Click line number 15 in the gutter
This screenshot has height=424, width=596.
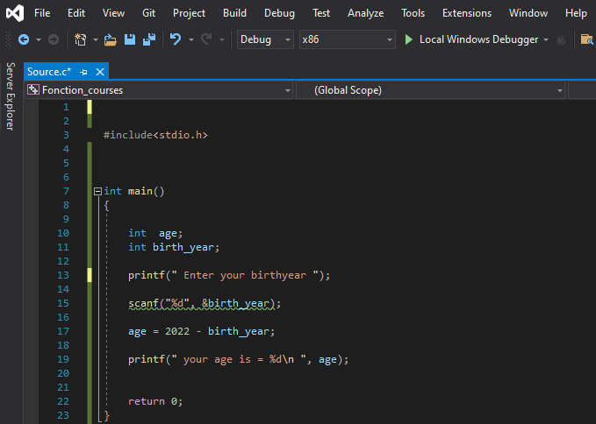pyautogui.click(x=63, y=303)
